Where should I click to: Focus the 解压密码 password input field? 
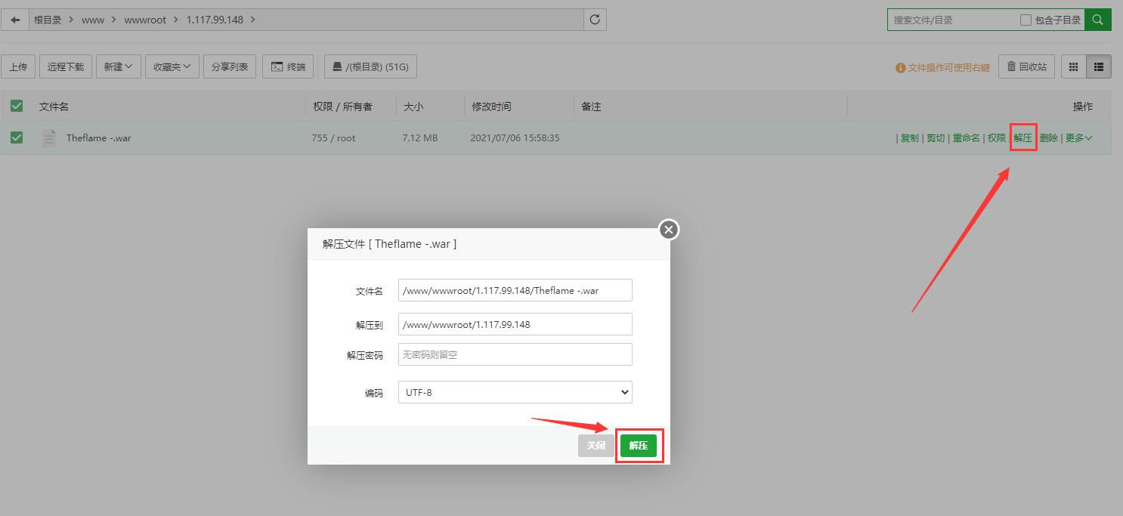click(515, 354)
